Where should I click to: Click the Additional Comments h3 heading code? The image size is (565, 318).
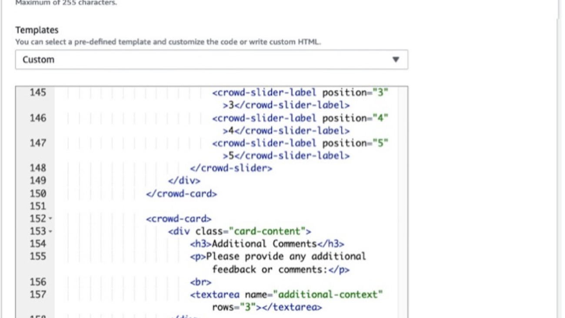tap(267, 244)
